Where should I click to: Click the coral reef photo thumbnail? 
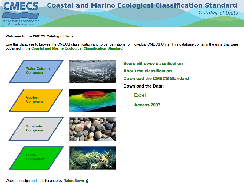(x=93, y=158)
